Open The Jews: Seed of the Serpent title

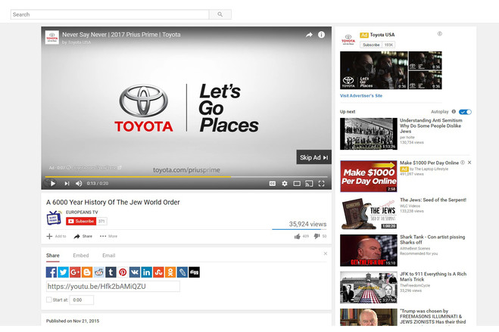(x=433, y=200)
